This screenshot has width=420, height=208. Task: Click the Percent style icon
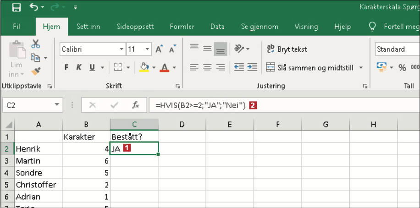tap(402, 67)
